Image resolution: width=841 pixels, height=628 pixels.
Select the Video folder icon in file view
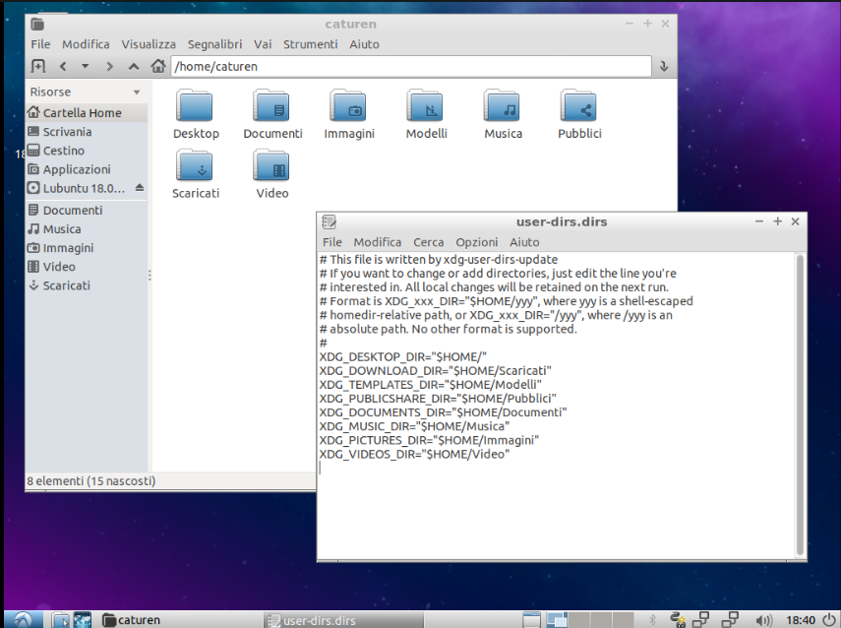tap(271, 165)
